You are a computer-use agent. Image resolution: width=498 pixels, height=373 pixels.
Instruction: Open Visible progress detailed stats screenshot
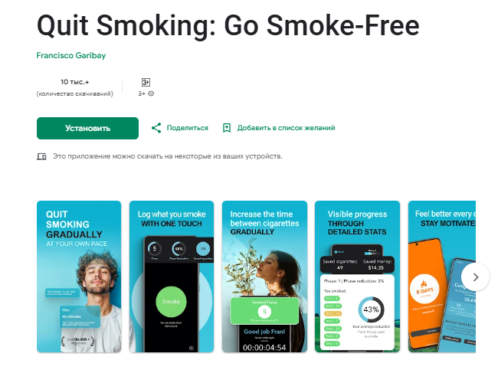pos(357,276)
